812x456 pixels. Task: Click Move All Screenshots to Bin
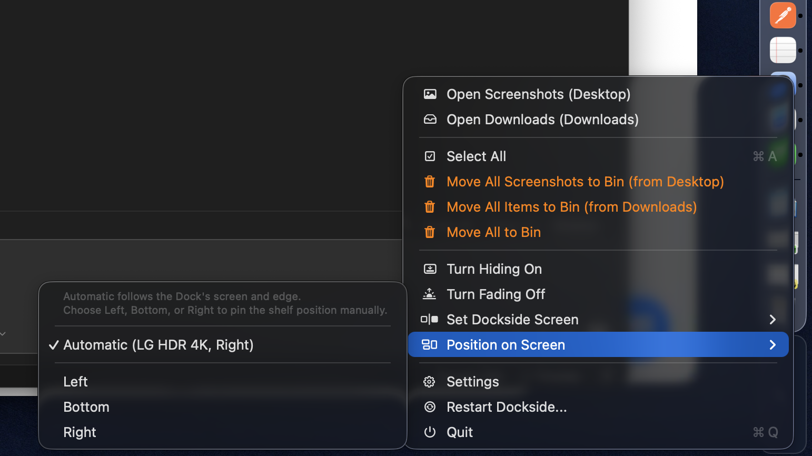coord(585,181)
